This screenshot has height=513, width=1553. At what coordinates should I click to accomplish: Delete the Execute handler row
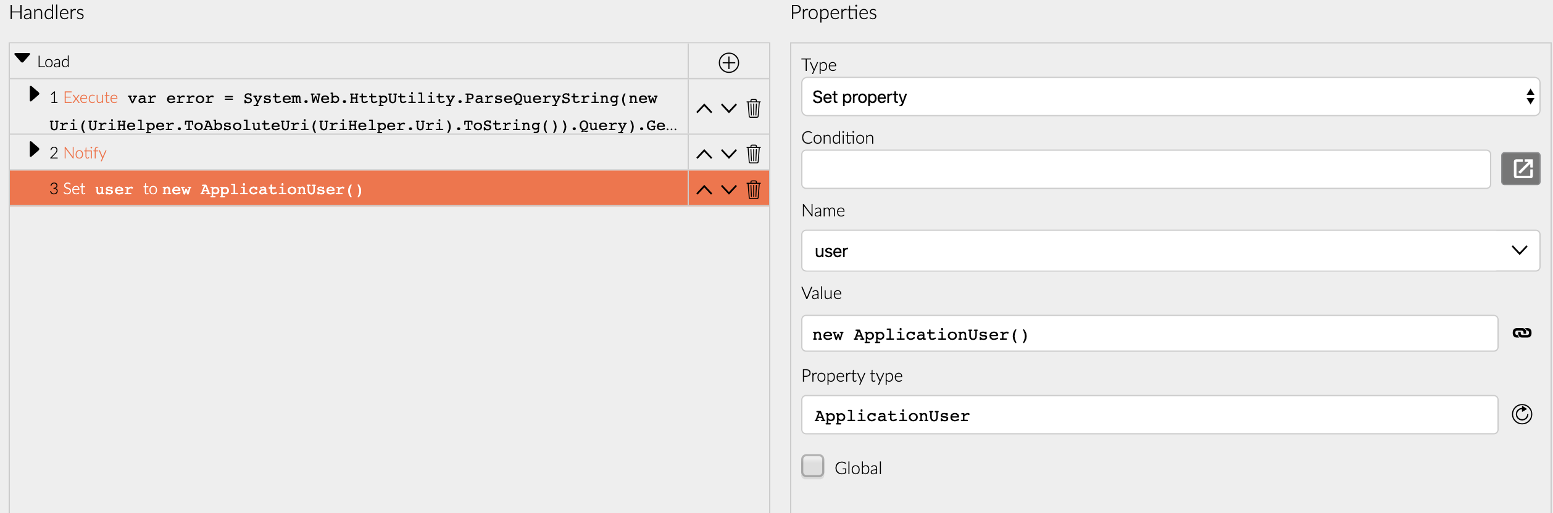pos(753,109)
